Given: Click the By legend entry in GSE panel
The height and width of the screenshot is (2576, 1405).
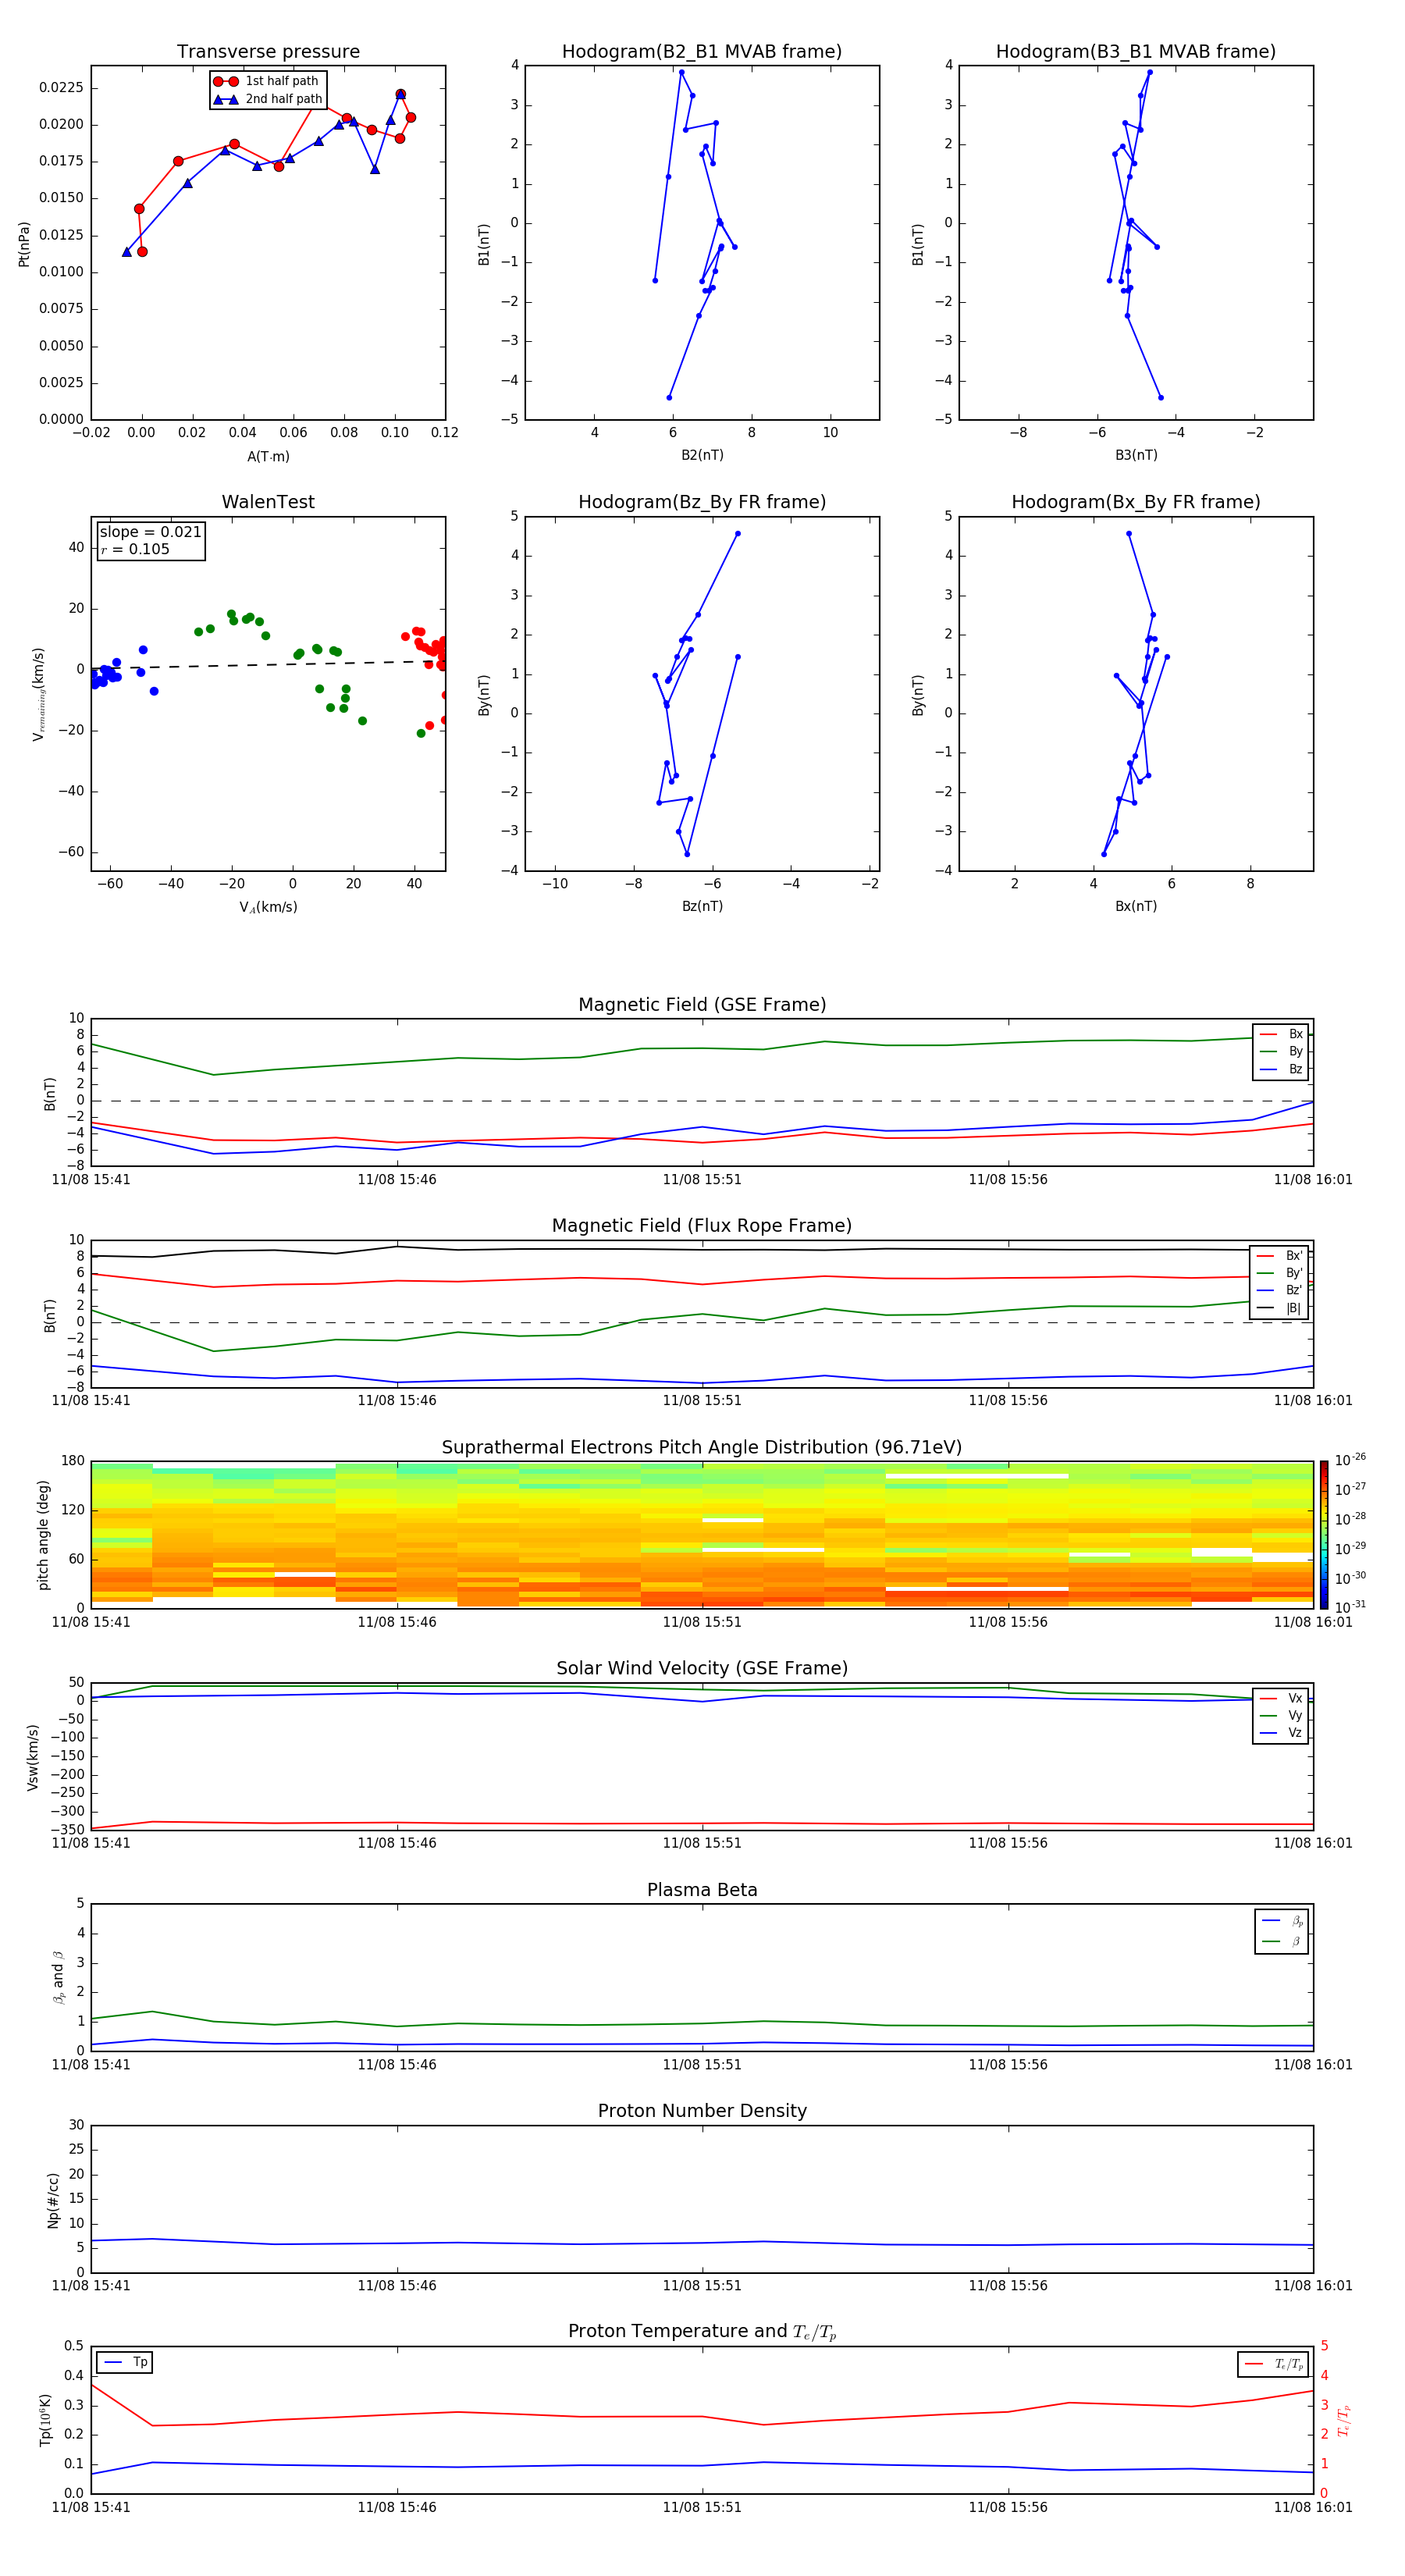Looking at the screenshot, I should (x=1281, y=1051).
